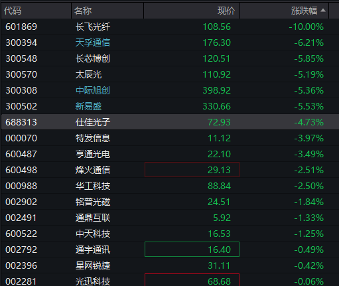Select stock name 太辰光
Image resolution: width=339 pixels, height=286 pixels.
coord(88,74)
